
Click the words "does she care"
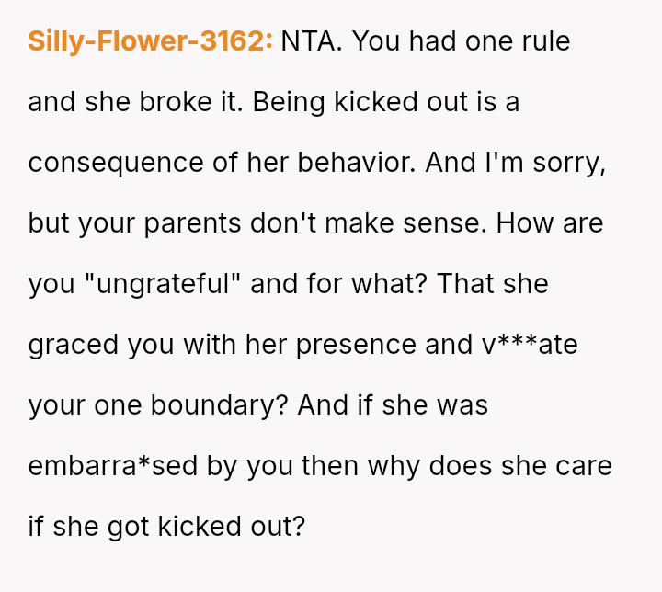pyautogui.click(x=522, y=466)
